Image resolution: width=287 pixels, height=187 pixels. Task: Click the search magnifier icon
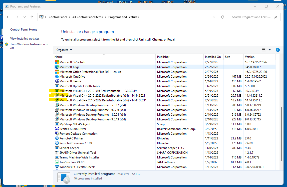275,17
